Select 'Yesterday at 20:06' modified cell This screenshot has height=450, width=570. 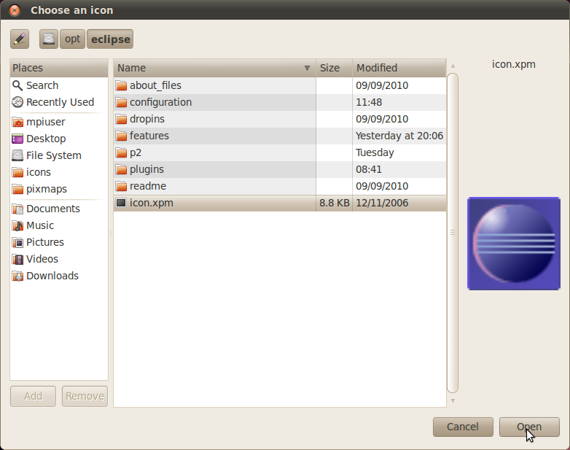[399, 136]
